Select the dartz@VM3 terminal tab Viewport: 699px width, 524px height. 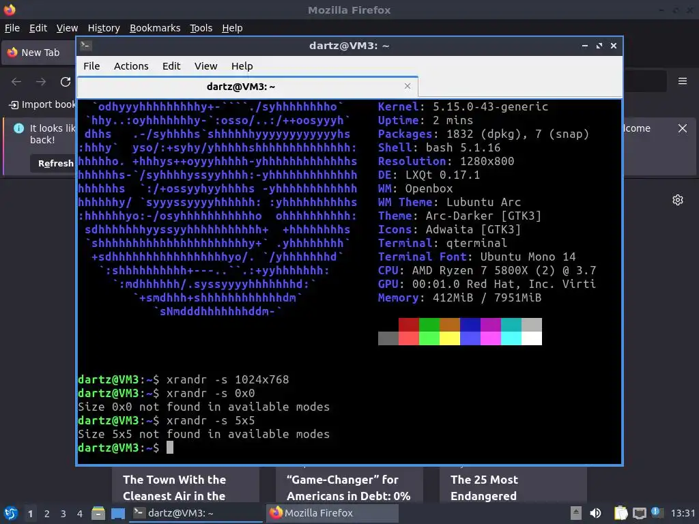tap(247, 87)
